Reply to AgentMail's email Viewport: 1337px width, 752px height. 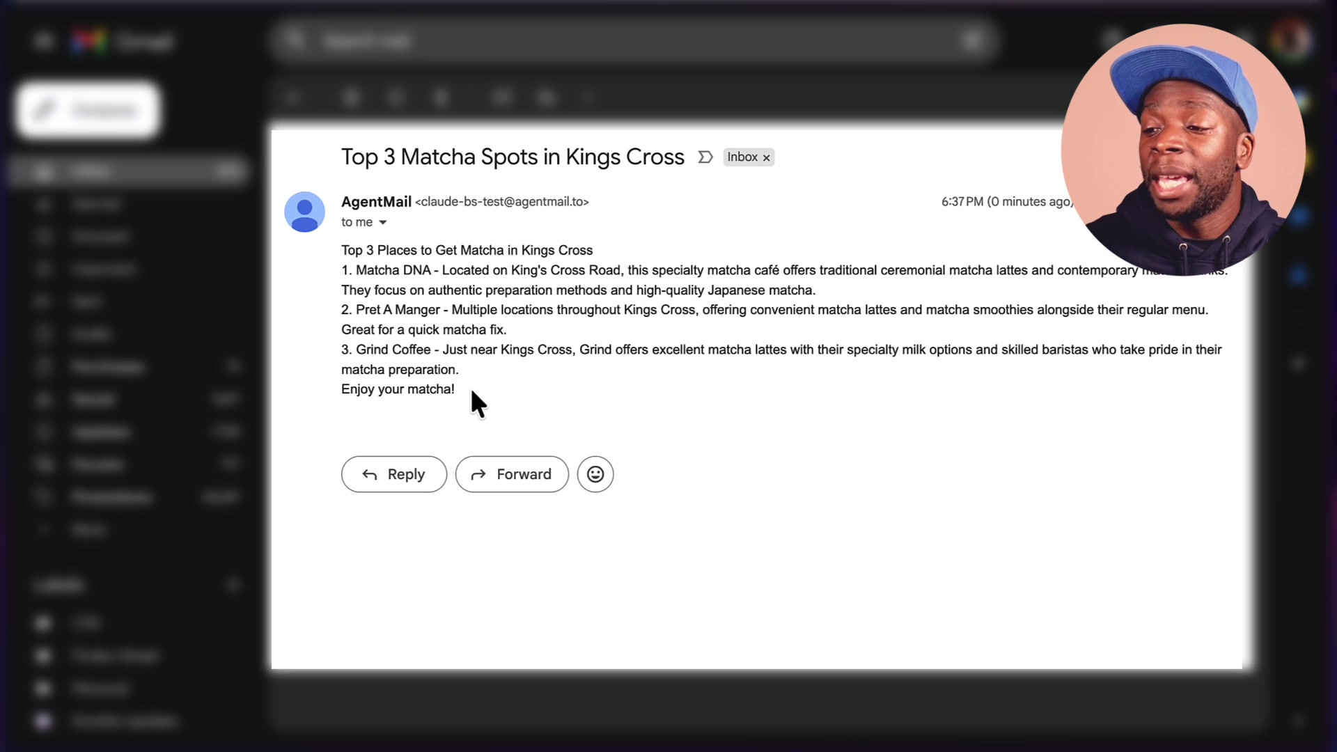(x=393, y=474)
